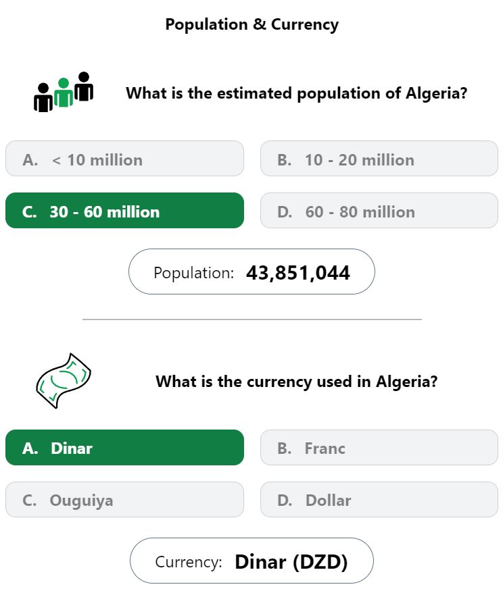Choose the Franc currency option
This screenshot has height=593, width=503.
(x=379, y=447)
